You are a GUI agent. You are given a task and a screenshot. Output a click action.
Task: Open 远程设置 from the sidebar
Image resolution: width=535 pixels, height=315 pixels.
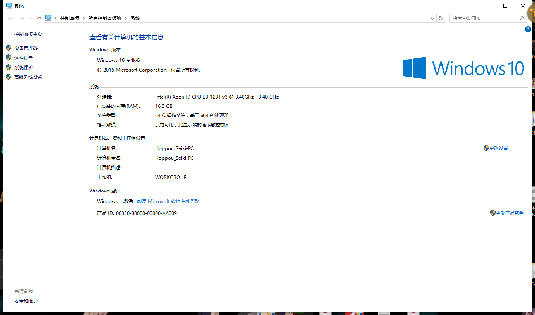tap(24, 58)
